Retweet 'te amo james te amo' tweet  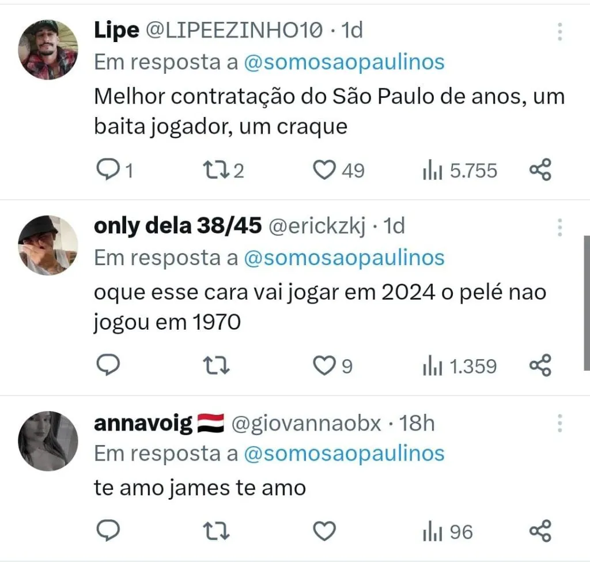[216, 531]
